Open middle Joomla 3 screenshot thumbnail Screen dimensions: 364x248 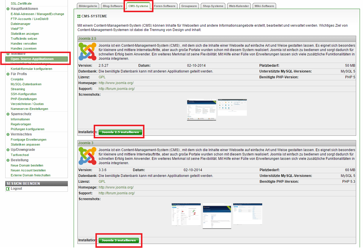(x=217, y=216)
